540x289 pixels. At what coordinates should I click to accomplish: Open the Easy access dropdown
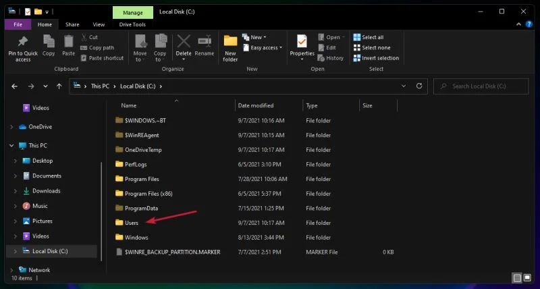(x=267, y=48)
